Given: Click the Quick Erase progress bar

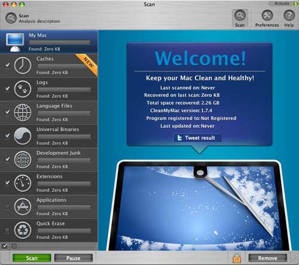Looking at the screenshot, I should [x=64, y=230].
